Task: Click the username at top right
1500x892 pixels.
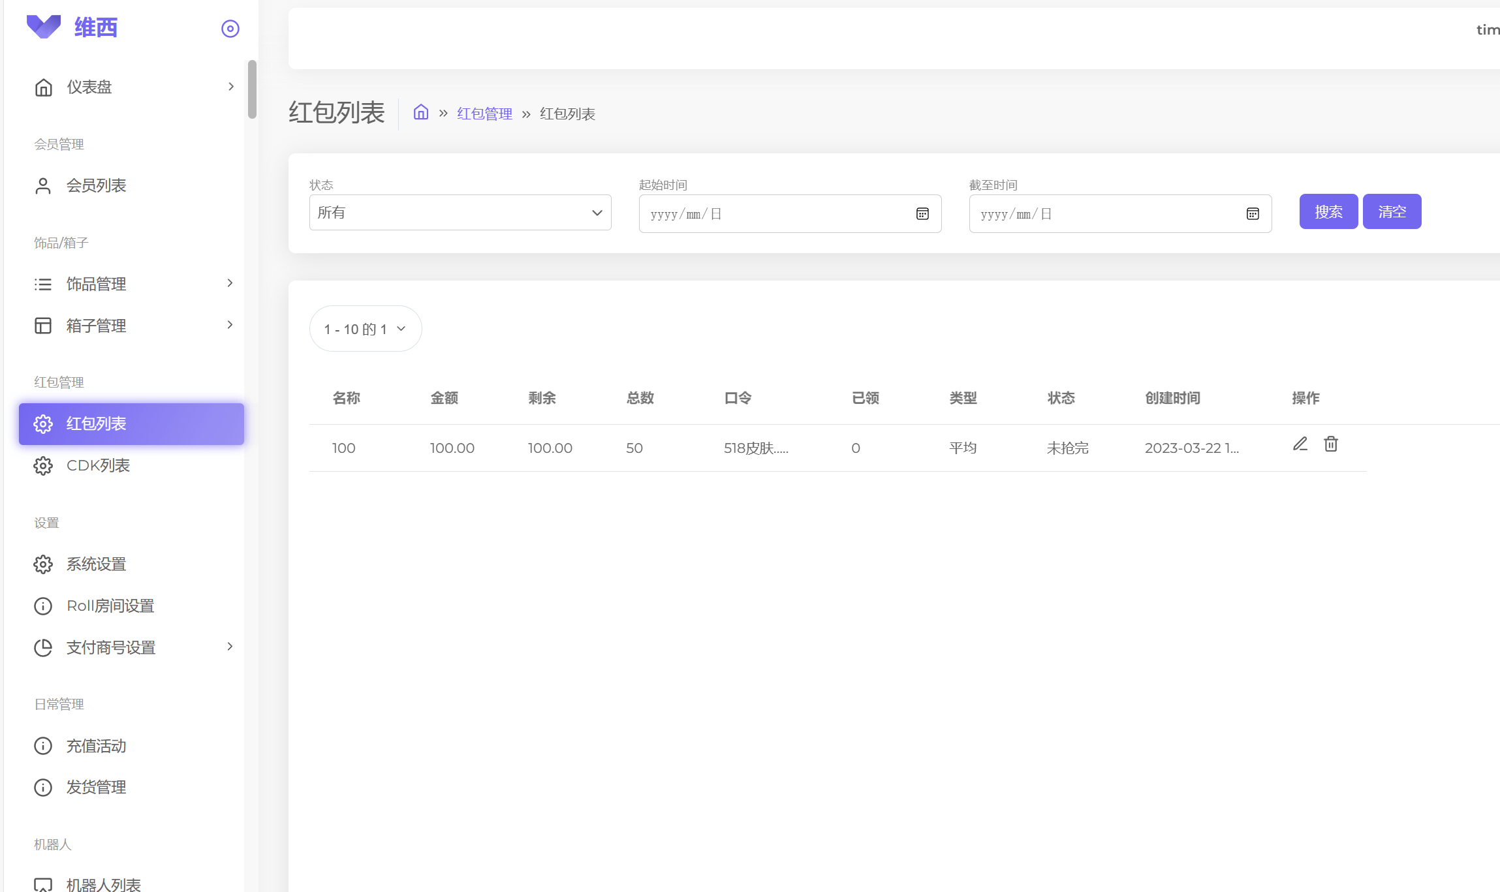Action: 1488,30
